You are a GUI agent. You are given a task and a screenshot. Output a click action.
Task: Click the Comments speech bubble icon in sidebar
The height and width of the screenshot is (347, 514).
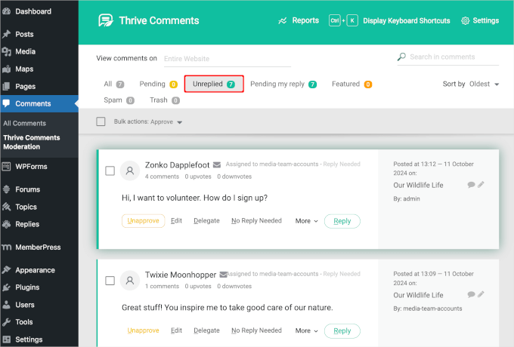pyautogui.click(x=6, y=103)
